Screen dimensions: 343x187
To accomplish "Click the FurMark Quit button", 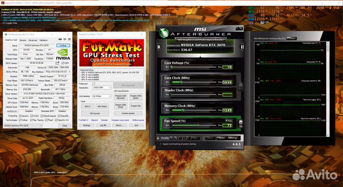I will pyautogui.click(x=136, y=126).
